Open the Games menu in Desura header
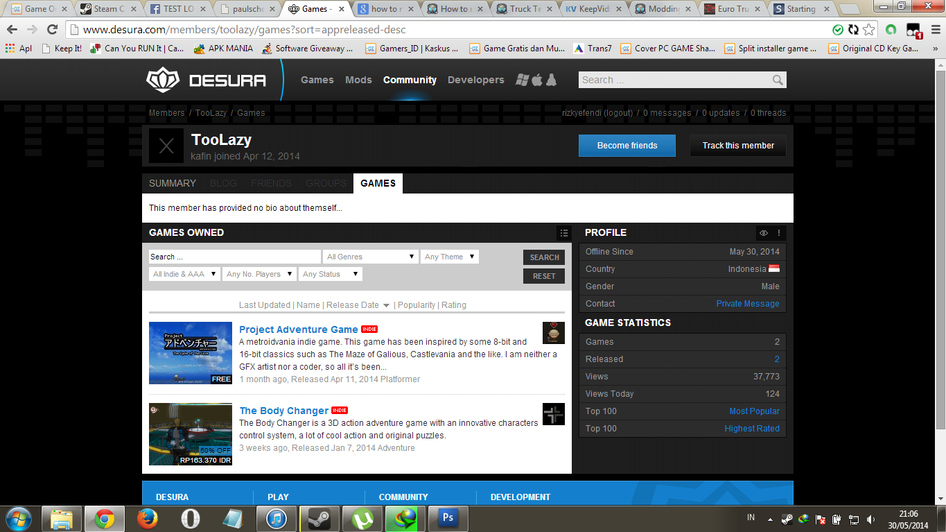The height and width of the screenshot is (532, 946). pyautogui.click(x=317, y=80)
